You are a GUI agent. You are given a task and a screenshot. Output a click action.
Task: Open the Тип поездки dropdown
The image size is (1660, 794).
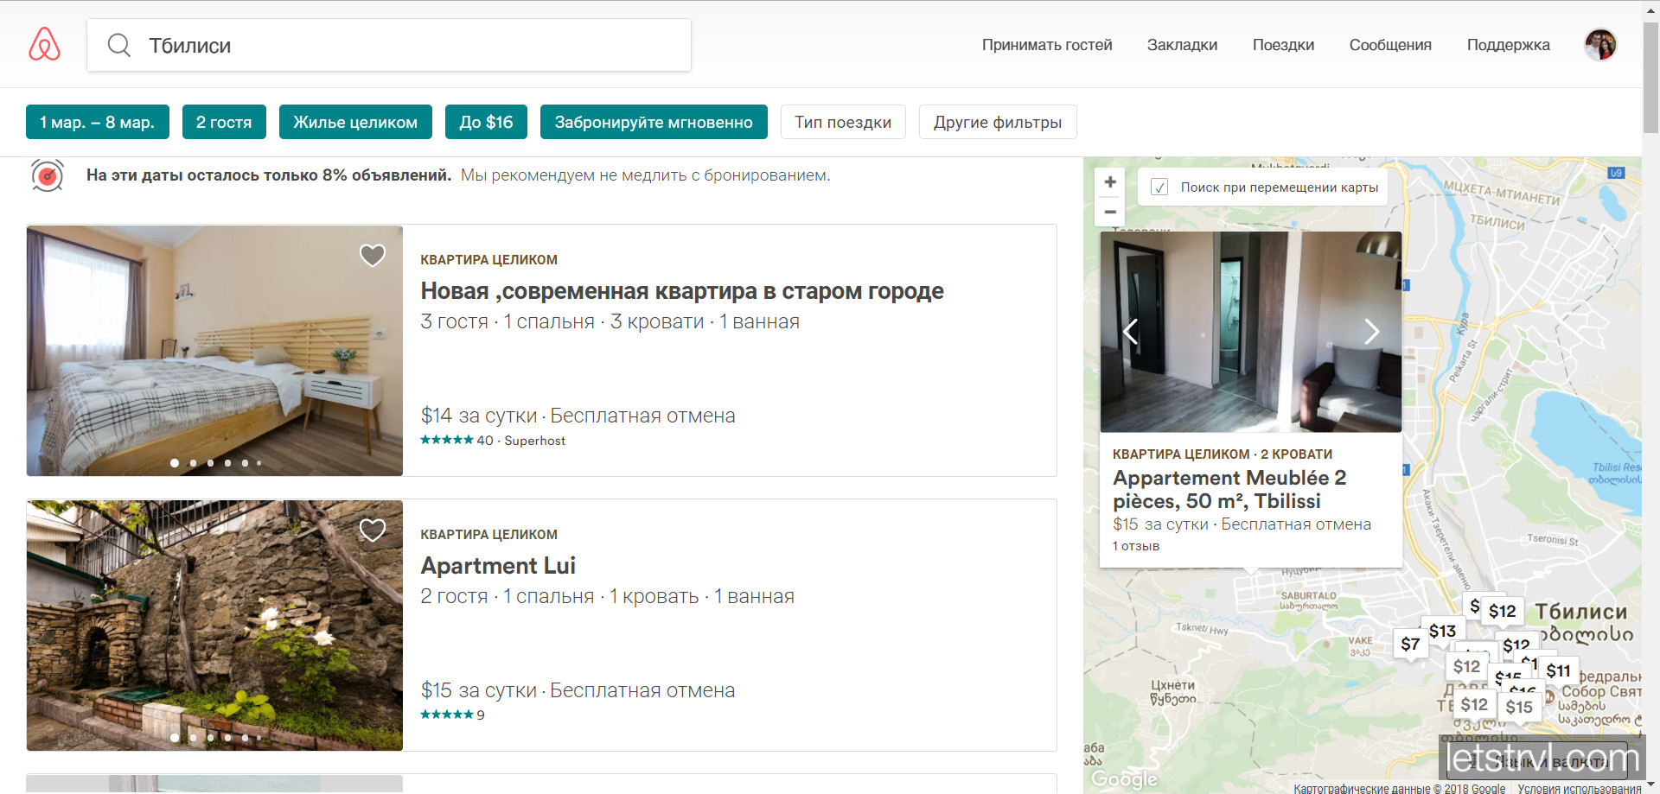pyautogui.click(x=842, y=122)
